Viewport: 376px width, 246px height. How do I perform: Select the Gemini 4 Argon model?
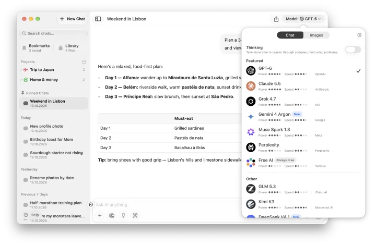[303, 117]
